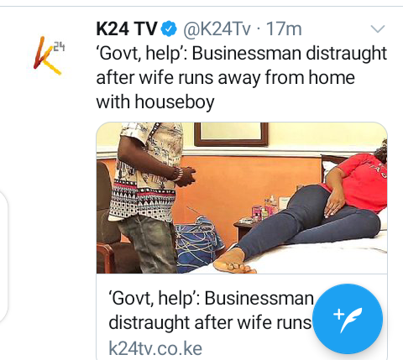
Task: Click the framed picture on the wall in photo
Action: (231, 134)
